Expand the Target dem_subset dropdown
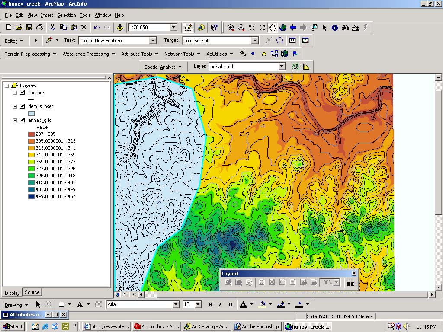Viewport: 443px width, 332px height. coord(255,41)
